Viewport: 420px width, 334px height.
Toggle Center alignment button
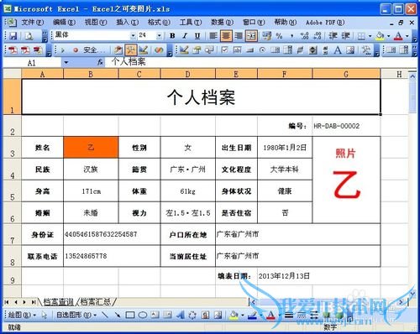[x=226, y=35]
